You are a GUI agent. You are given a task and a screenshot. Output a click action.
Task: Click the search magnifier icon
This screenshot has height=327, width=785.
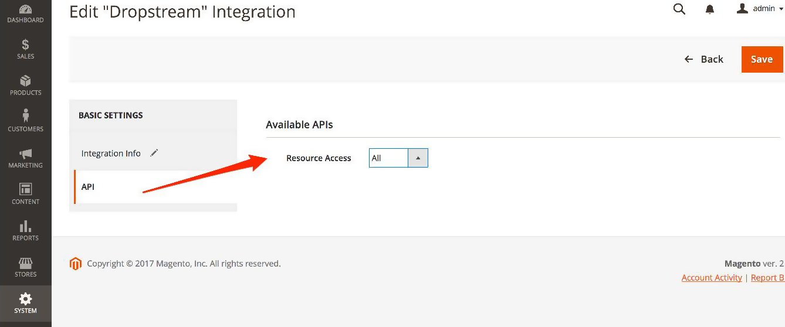click(679, 9)
